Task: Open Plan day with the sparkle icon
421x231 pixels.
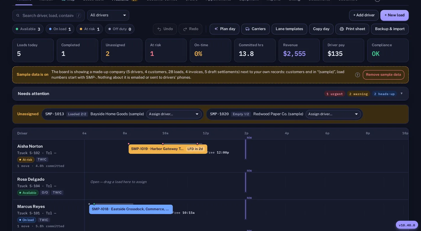Action: 225,29
